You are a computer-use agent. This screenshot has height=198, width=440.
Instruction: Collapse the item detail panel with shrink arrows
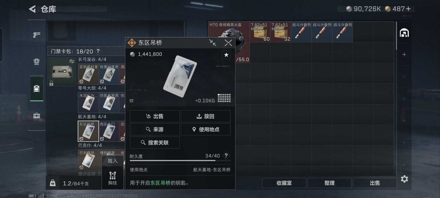213,43
